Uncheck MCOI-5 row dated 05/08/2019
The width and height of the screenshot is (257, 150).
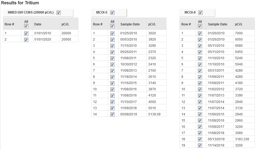(112, 114)
